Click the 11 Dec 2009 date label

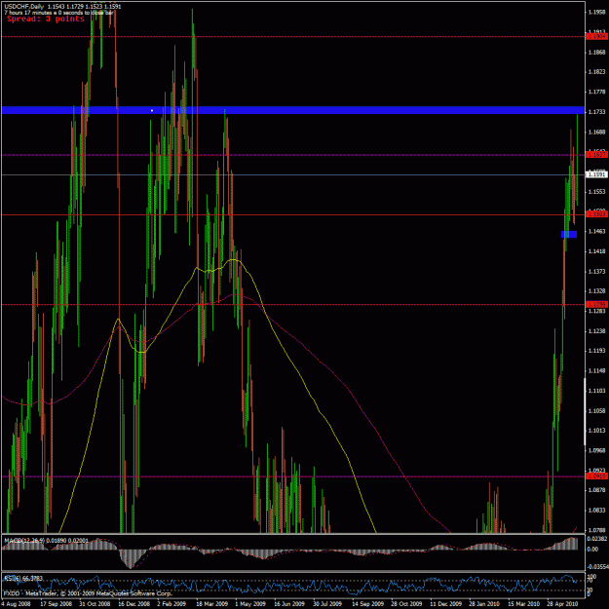click(445, 604)
